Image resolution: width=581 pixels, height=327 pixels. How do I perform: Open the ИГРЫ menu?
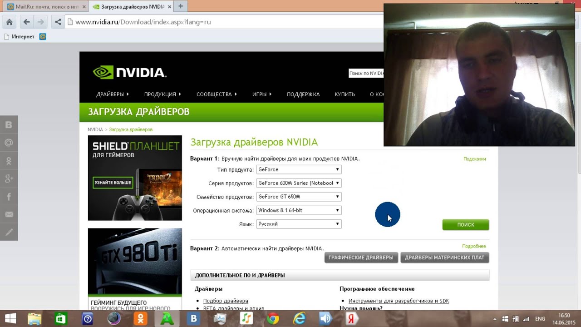coord(262,94)
